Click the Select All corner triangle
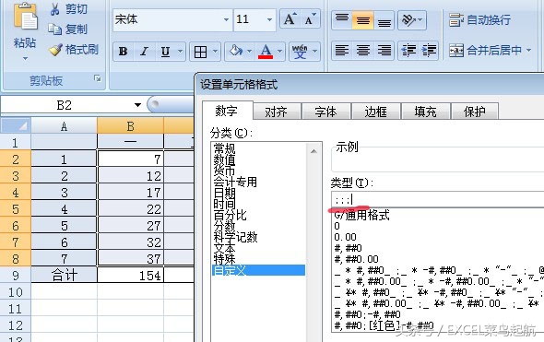The image size is (544, 342). coord(16,125)
